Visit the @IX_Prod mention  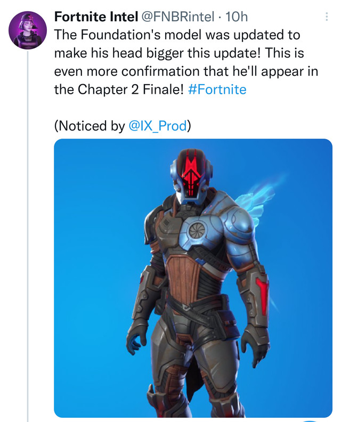pos(158,126)
